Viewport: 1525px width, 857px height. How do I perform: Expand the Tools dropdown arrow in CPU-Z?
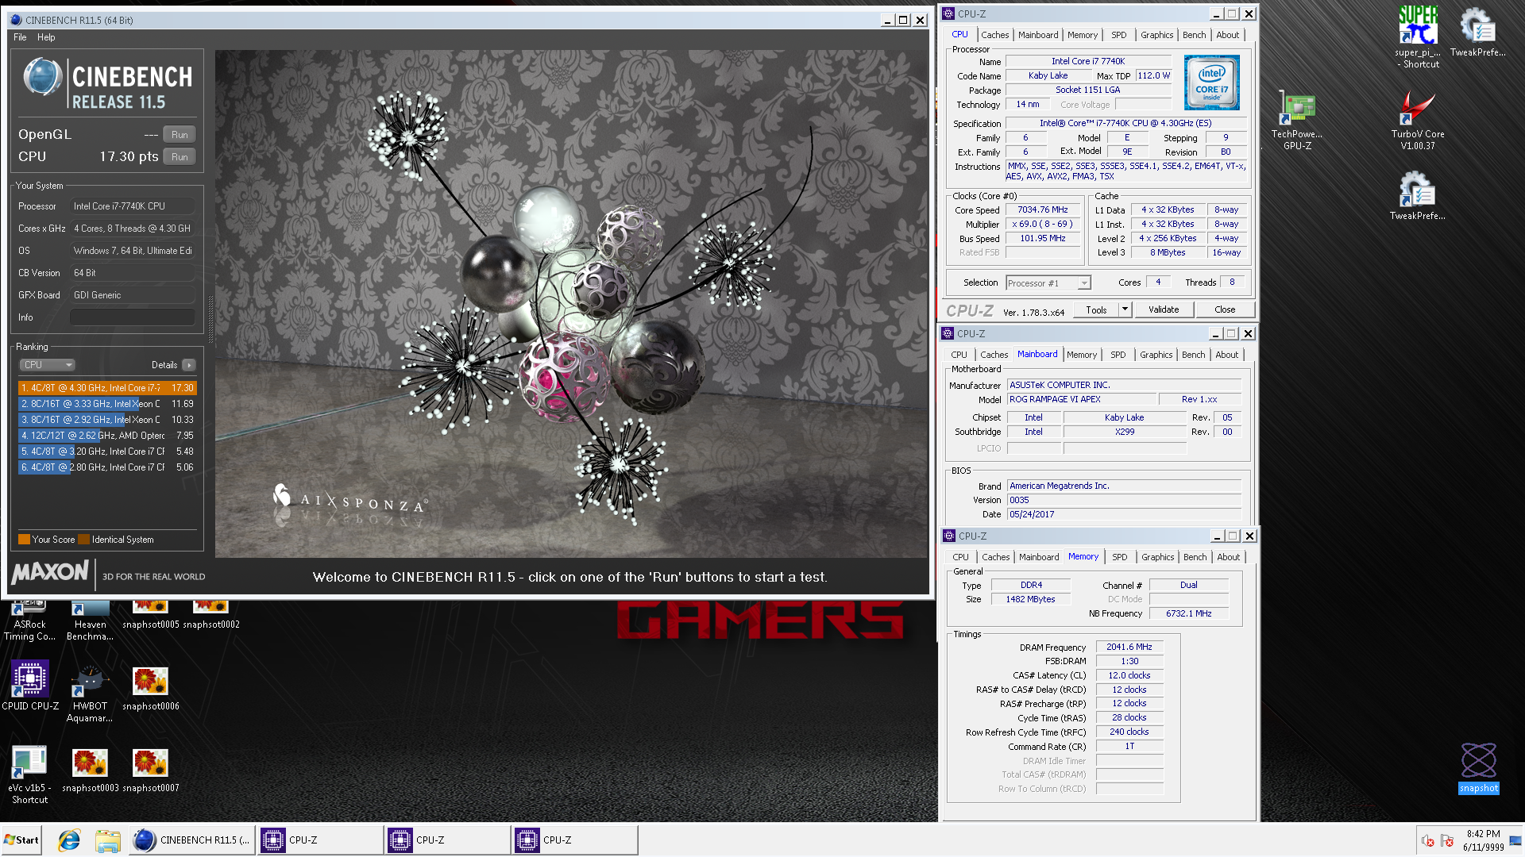tap(1125, 309)
